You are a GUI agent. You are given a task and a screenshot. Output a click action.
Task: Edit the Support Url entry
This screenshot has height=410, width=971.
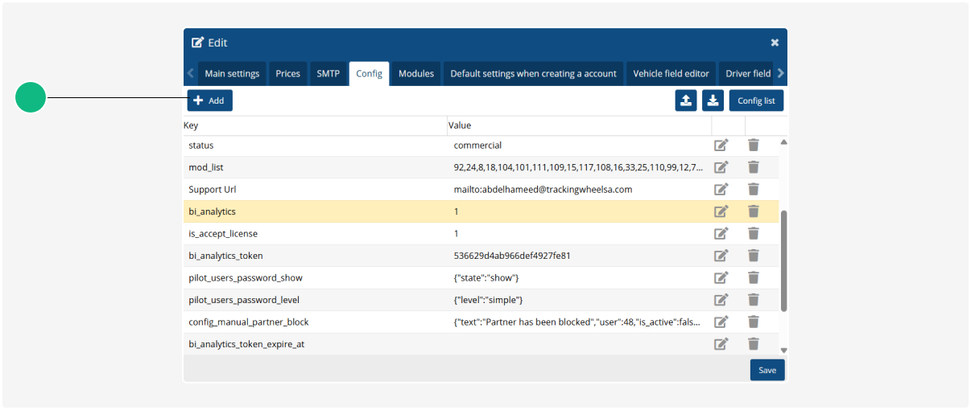point(721,190)
